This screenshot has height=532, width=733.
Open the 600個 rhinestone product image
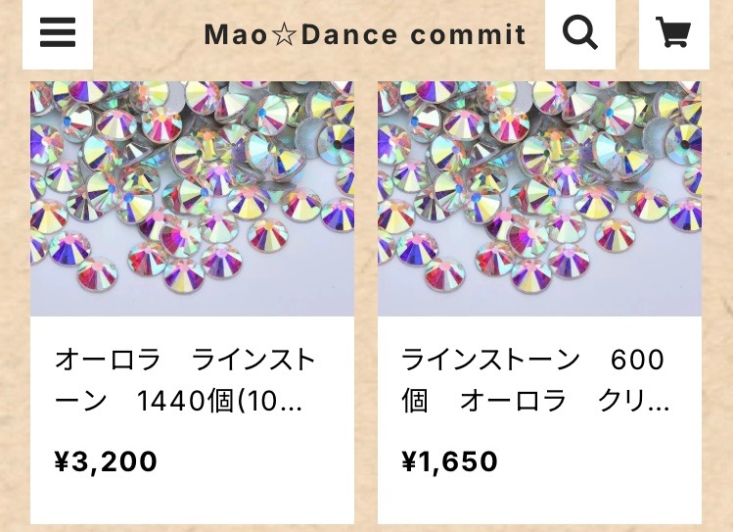pyautogui.click(x=539, y=198)
